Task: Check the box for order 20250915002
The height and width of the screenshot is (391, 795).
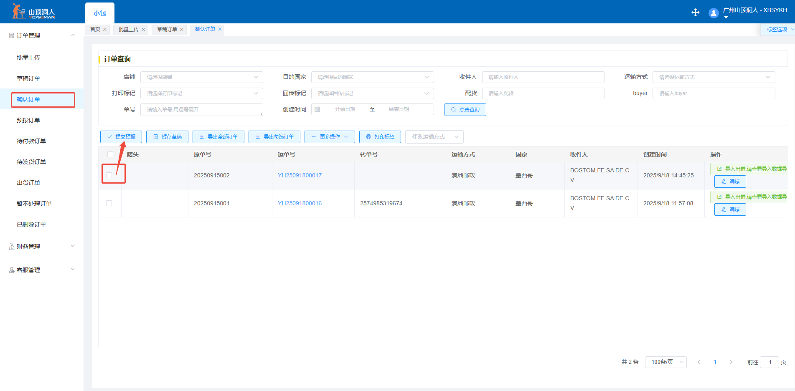Action: pyautogui.click(x=109, y=175)
